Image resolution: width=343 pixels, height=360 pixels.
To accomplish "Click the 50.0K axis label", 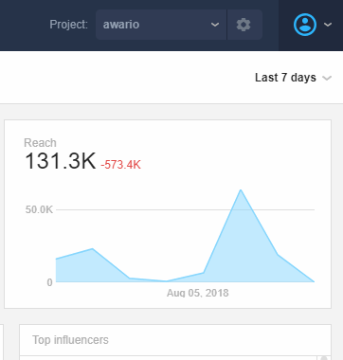I will (x=39, y=209).
